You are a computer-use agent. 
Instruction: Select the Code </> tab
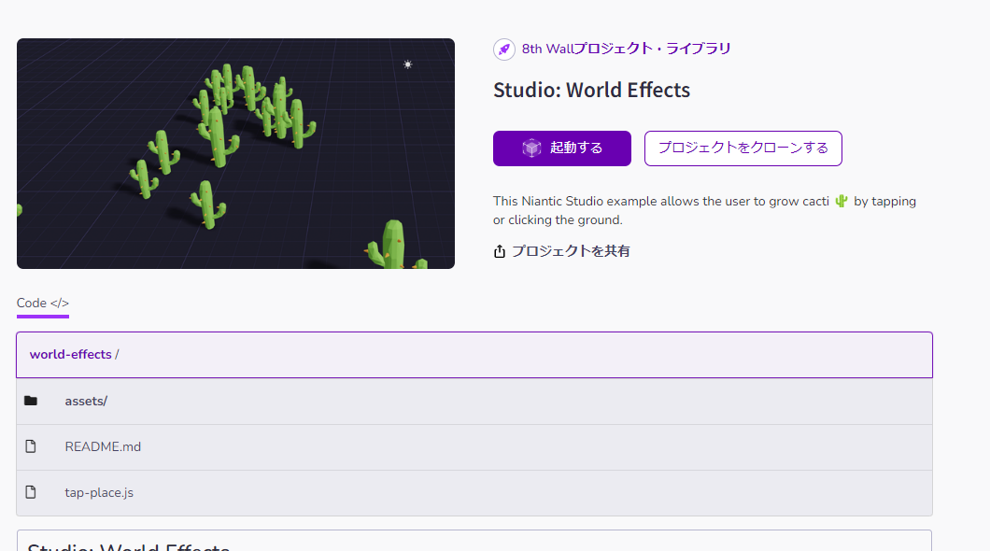(x=43, y=304)
